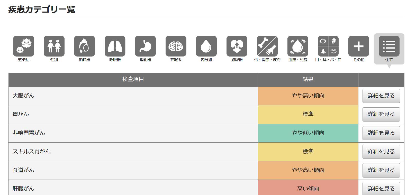Open 詳細を見る for 非噴門胃がん
416x195 pixels.
(381, 133)
